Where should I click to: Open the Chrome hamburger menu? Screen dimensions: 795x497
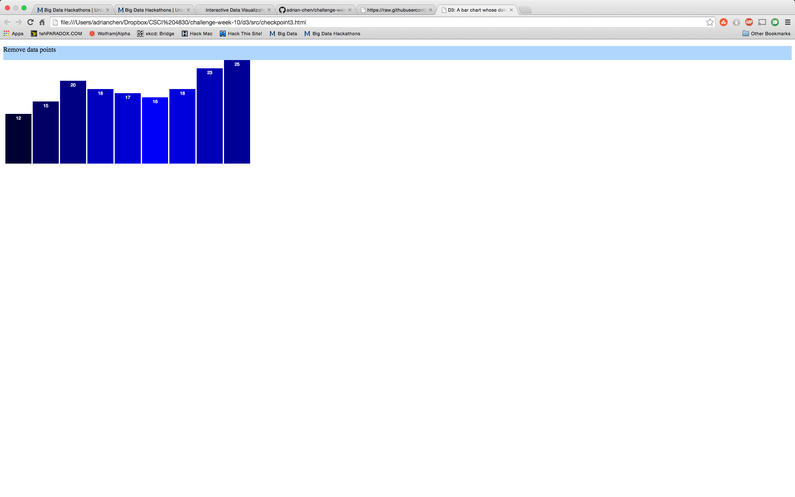788,22
